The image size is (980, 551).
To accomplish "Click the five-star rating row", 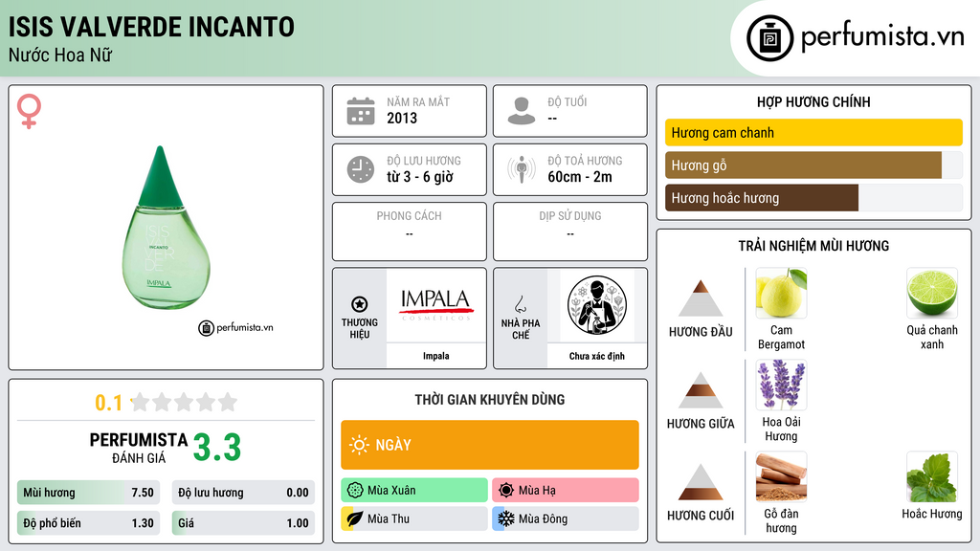I will [x=184, y=402].
